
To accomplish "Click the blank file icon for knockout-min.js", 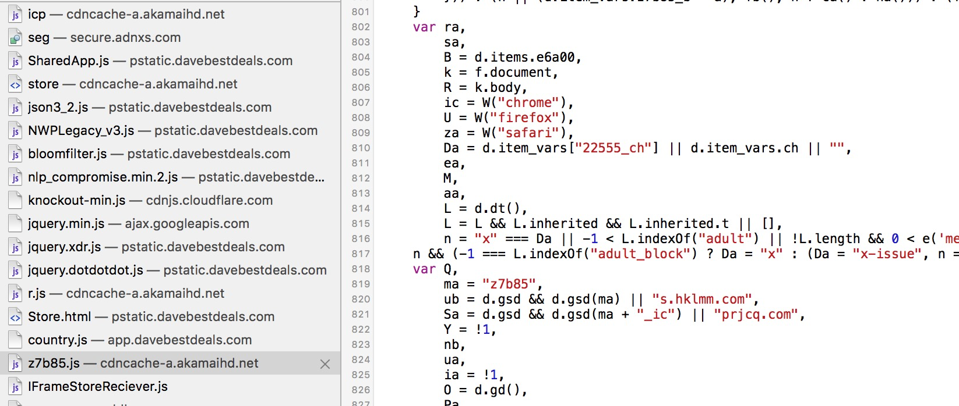I will [15, 201].
